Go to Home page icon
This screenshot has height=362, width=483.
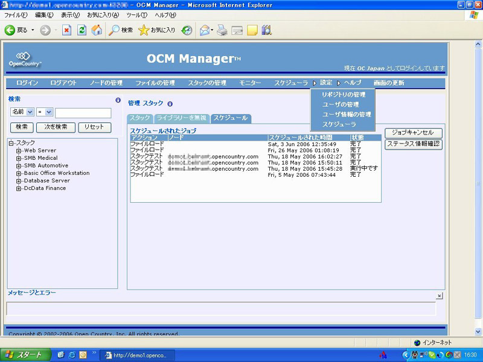[x=97, y=30]
